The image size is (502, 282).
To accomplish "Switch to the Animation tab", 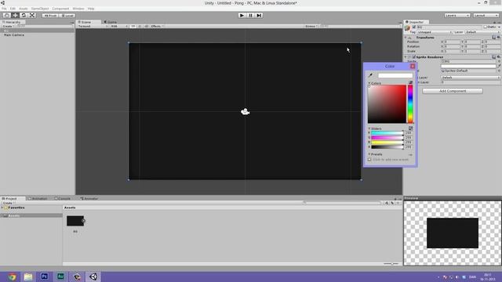I will [x=38, y=198].
